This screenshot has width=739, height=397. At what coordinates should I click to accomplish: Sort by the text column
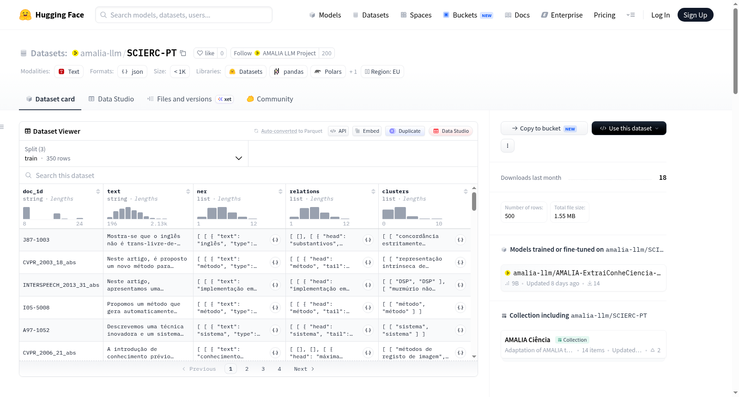(188, 191)
